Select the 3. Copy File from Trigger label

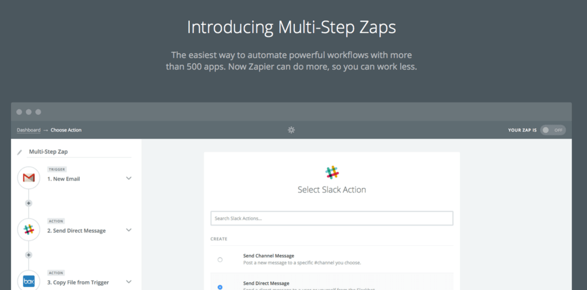point(78,283)
